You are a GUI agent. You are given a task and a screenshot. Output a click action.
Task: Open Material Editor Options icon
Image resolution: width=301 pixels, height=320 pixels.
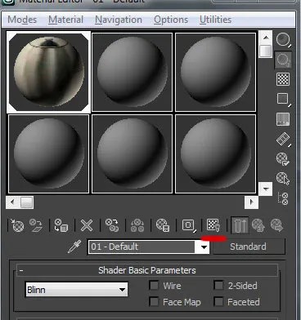tap(283, 159)
